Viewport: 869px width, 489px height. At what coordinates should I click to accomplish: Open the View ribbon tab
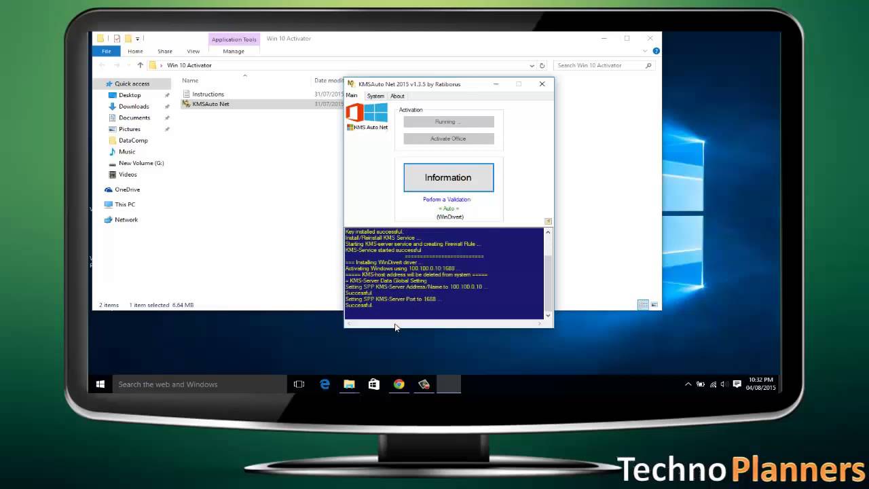(193, 51)
